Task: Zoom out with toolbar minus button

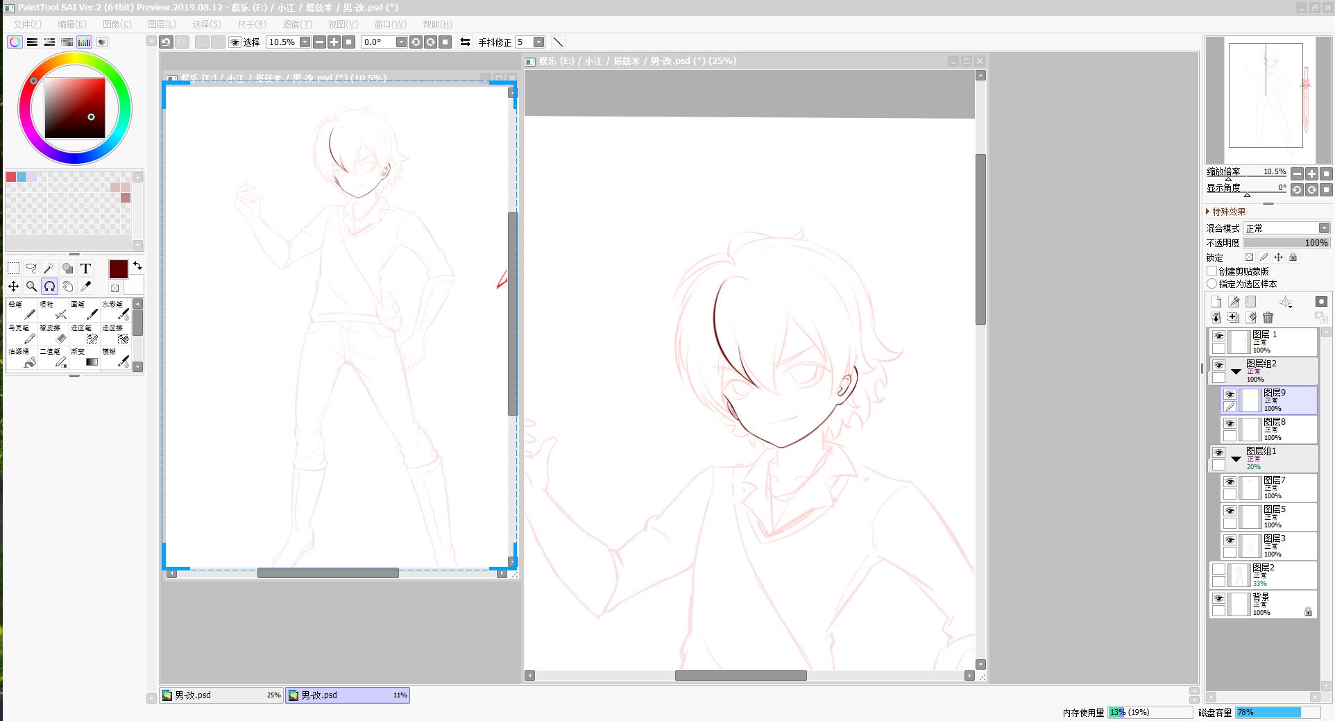Action: pyautogui.click(x=319, y=42)
